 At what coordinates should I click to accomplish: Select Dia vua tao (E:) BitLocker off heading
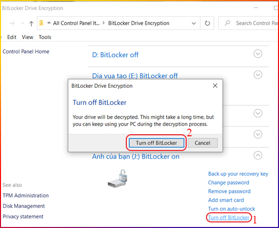pyautogui.click(x=135, y=76)
